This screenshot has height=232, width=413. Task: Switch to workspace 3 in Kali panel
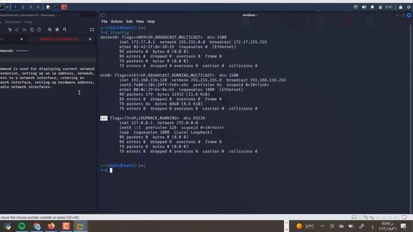point(30,7)
